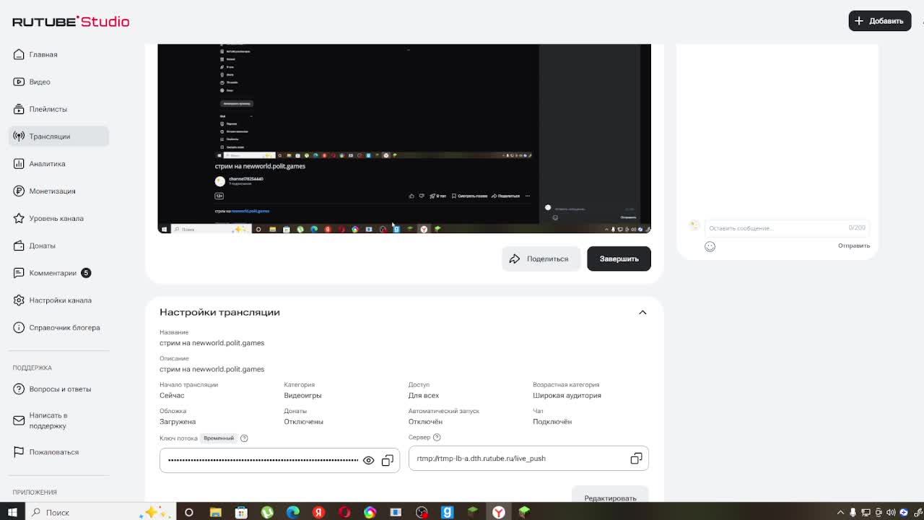Viewport: 924px width, 520px height.
Task: Select Трансляции in the sidebar
Action: (x=58, y=136)
